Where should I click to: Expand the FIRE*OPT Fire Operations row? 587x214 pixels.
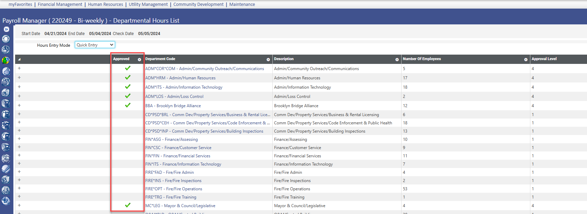point(19,188)
